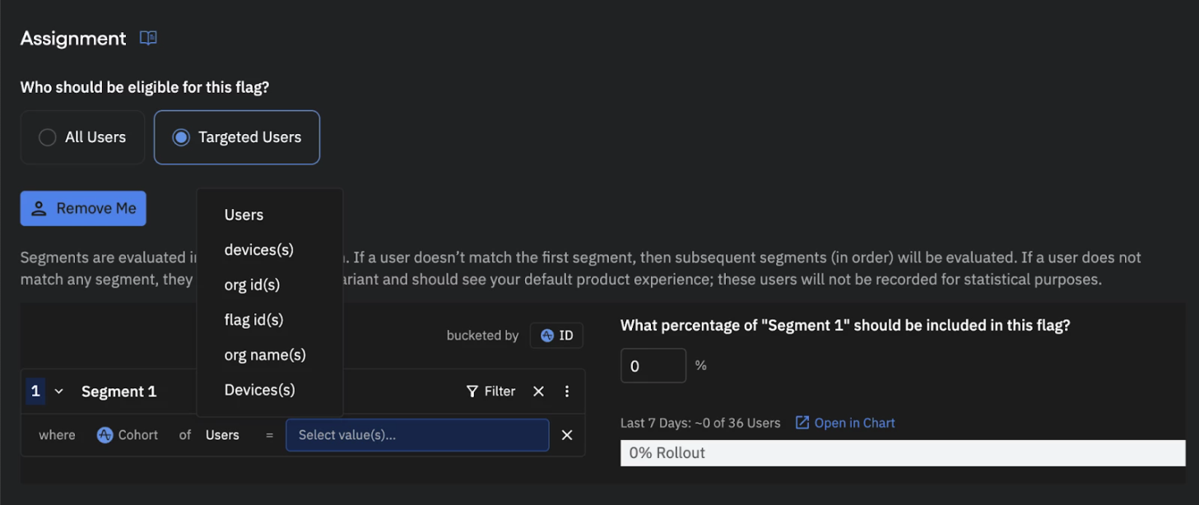Open the Select value(s) dropdown

pyautogui.click(x=416, y=434)
